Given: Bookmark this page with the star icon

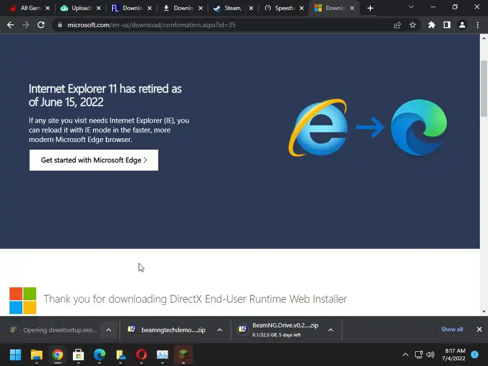Looking at the screenshot, I should (x=413, y=25).
